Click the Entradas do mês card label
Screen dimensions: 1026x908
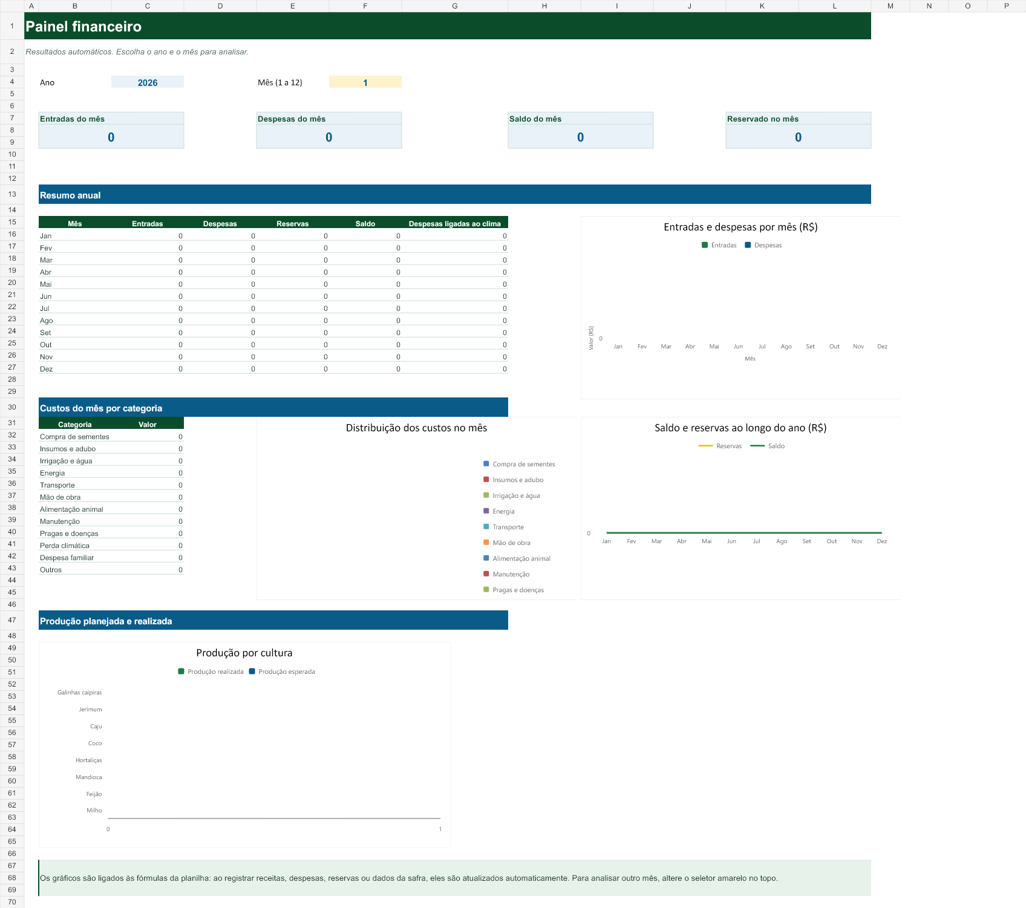[73, 119]
